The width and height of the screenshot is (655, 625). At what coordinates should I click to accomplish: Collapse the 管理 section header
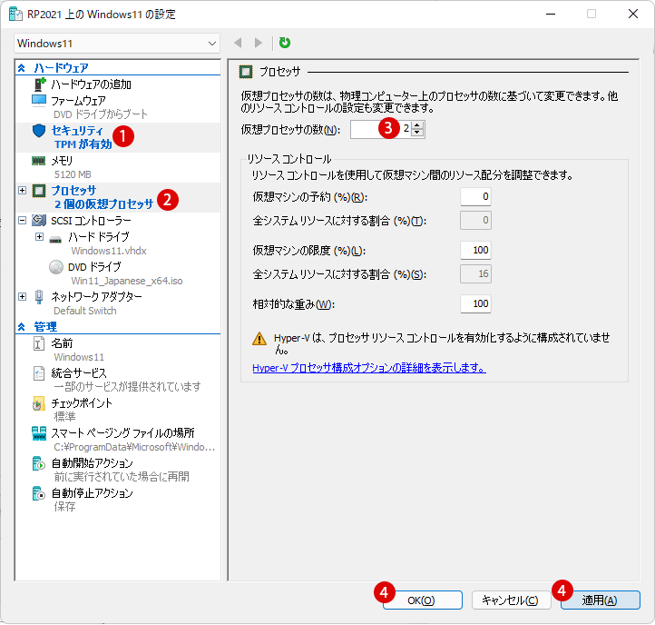21,327
